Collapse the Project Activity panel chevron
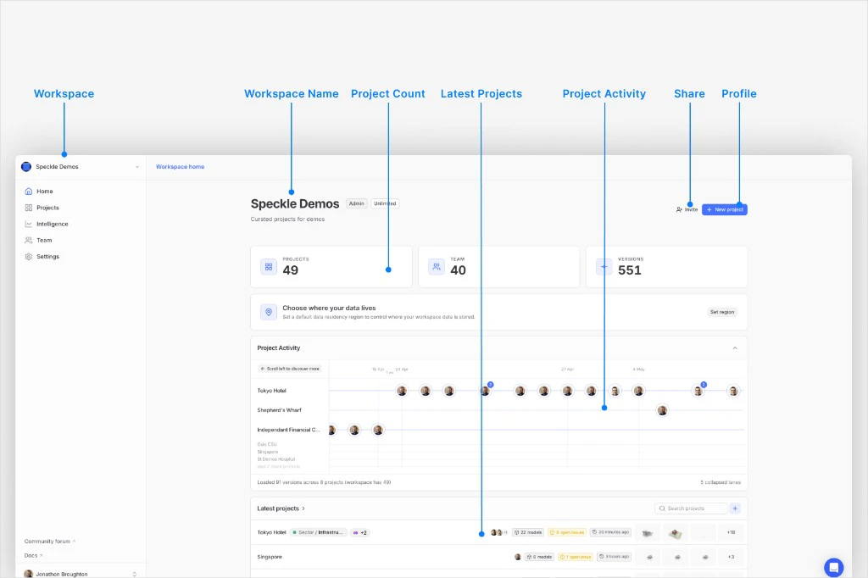Image resolution: width=868 pixels, height=578 pixels. (735, 348)
